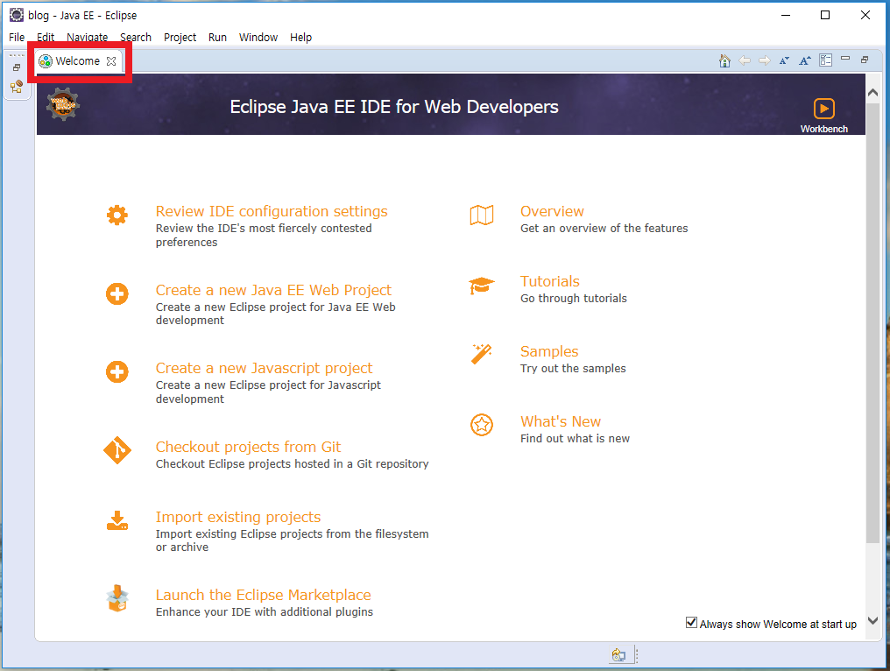Click the Overview map icon
This screenshot has width=890, height=671.
(x=481, y=215)
